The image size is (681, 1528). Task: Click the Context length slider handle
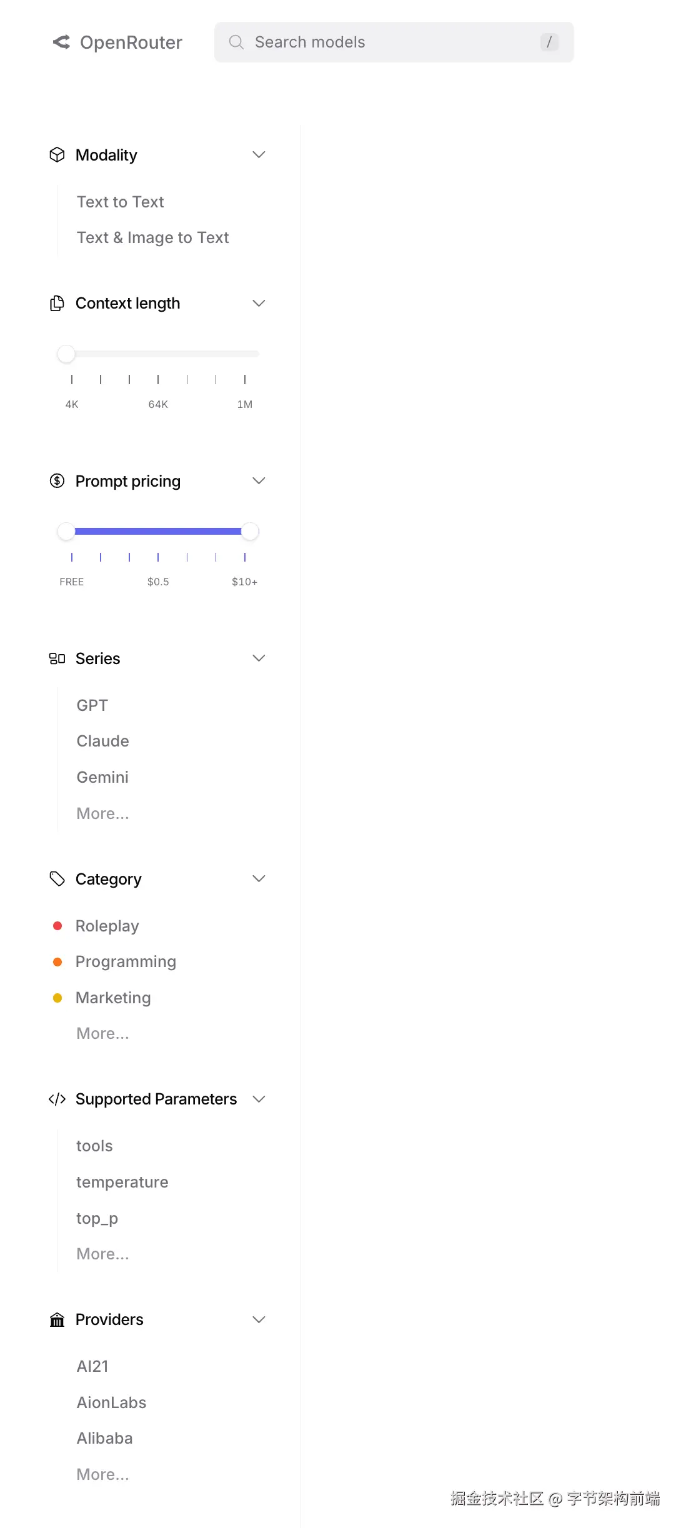(x=66, y=354)
